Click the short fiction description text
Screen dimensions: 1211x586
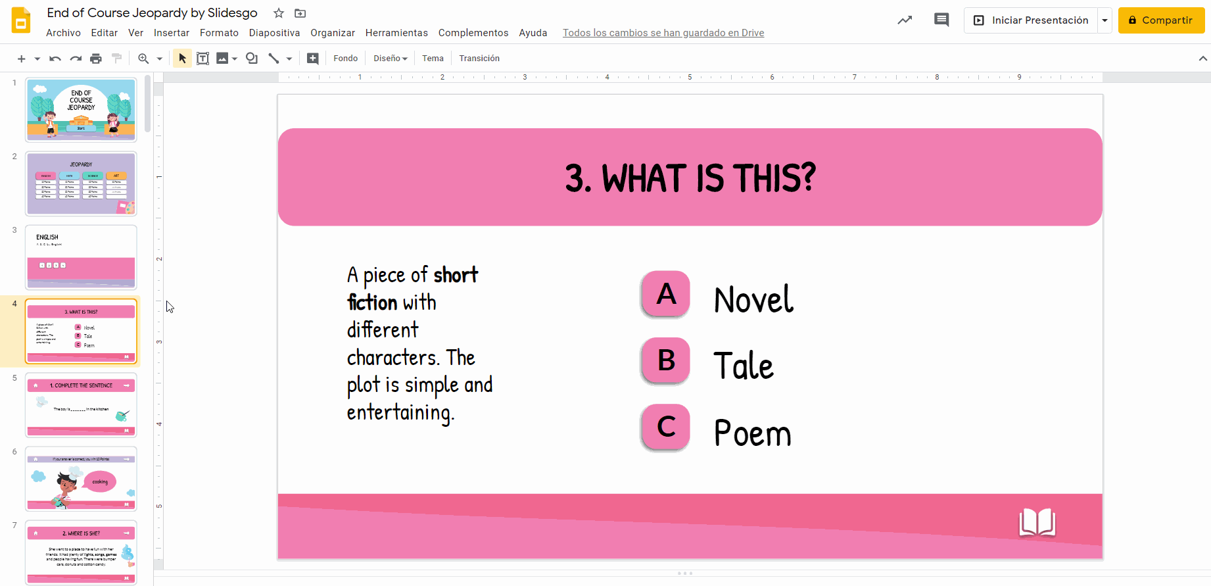(x=419, y=343)
